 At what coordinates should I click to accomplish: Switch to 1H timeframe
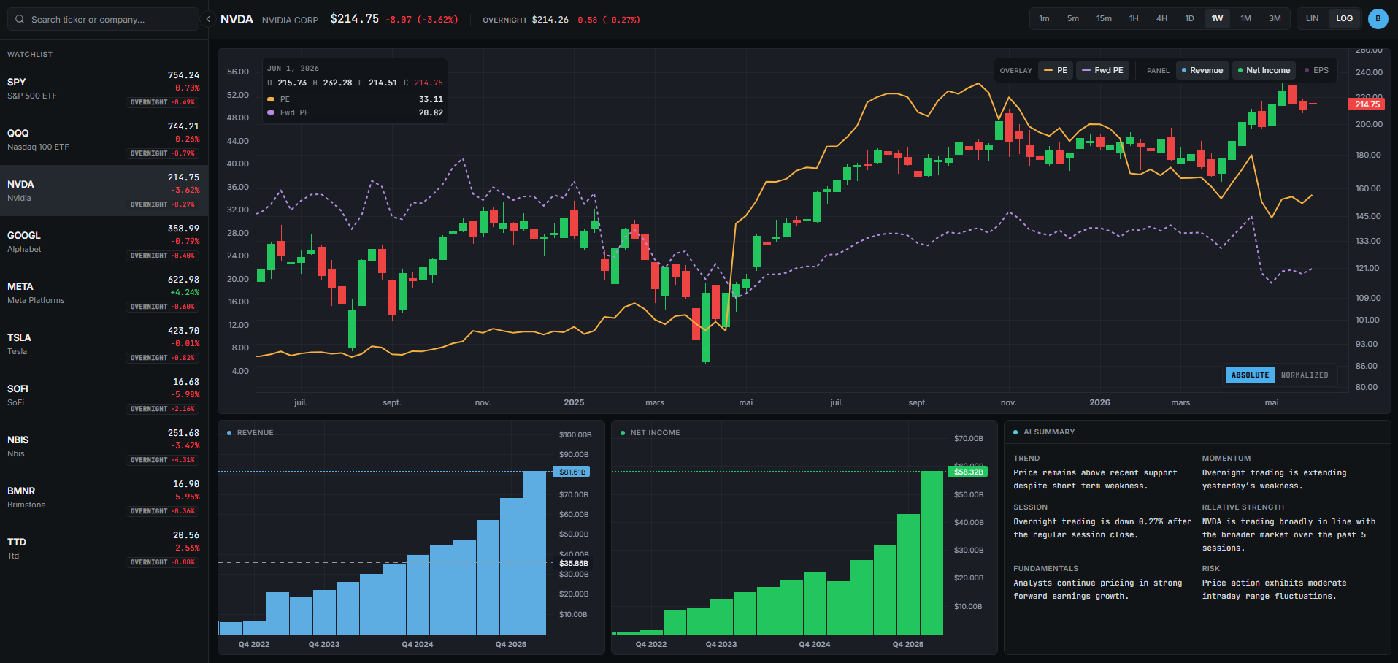pos(1134,19)
